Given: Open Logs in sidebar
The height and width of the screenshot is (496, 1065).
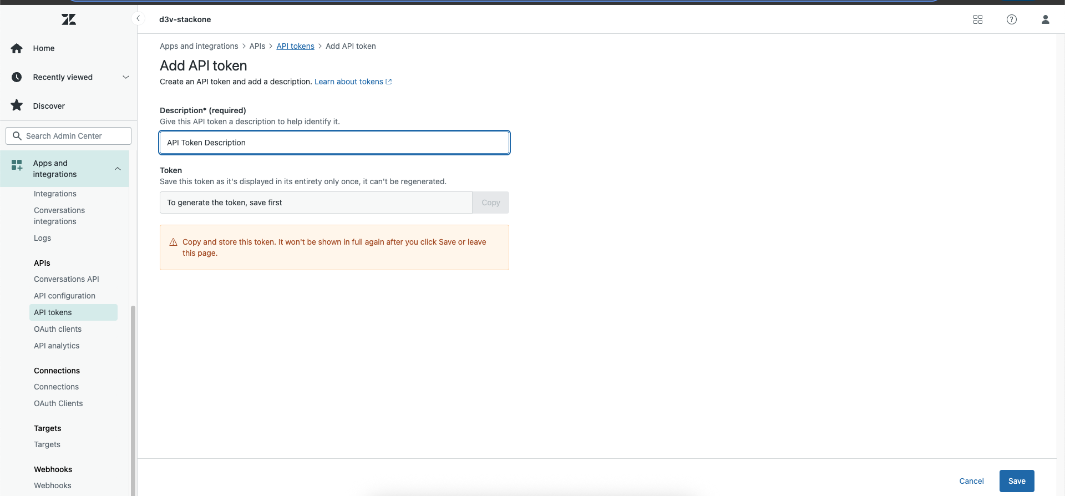Looking at the screenshot, I should pyautogui.click(x=42, y=238).
